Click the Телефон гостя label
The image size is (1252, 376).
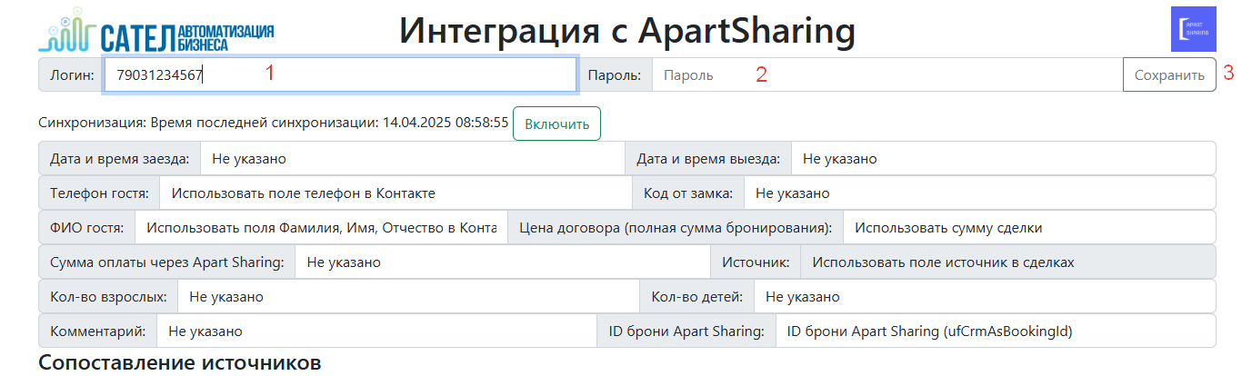pyautogui.click(x=99, y=193)
